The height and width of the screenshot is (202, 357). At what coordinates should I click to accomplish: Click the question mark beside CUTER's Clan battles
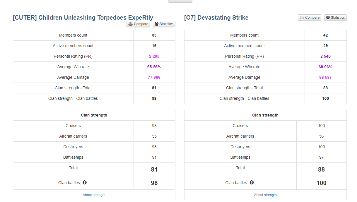[x=85, y=182]
